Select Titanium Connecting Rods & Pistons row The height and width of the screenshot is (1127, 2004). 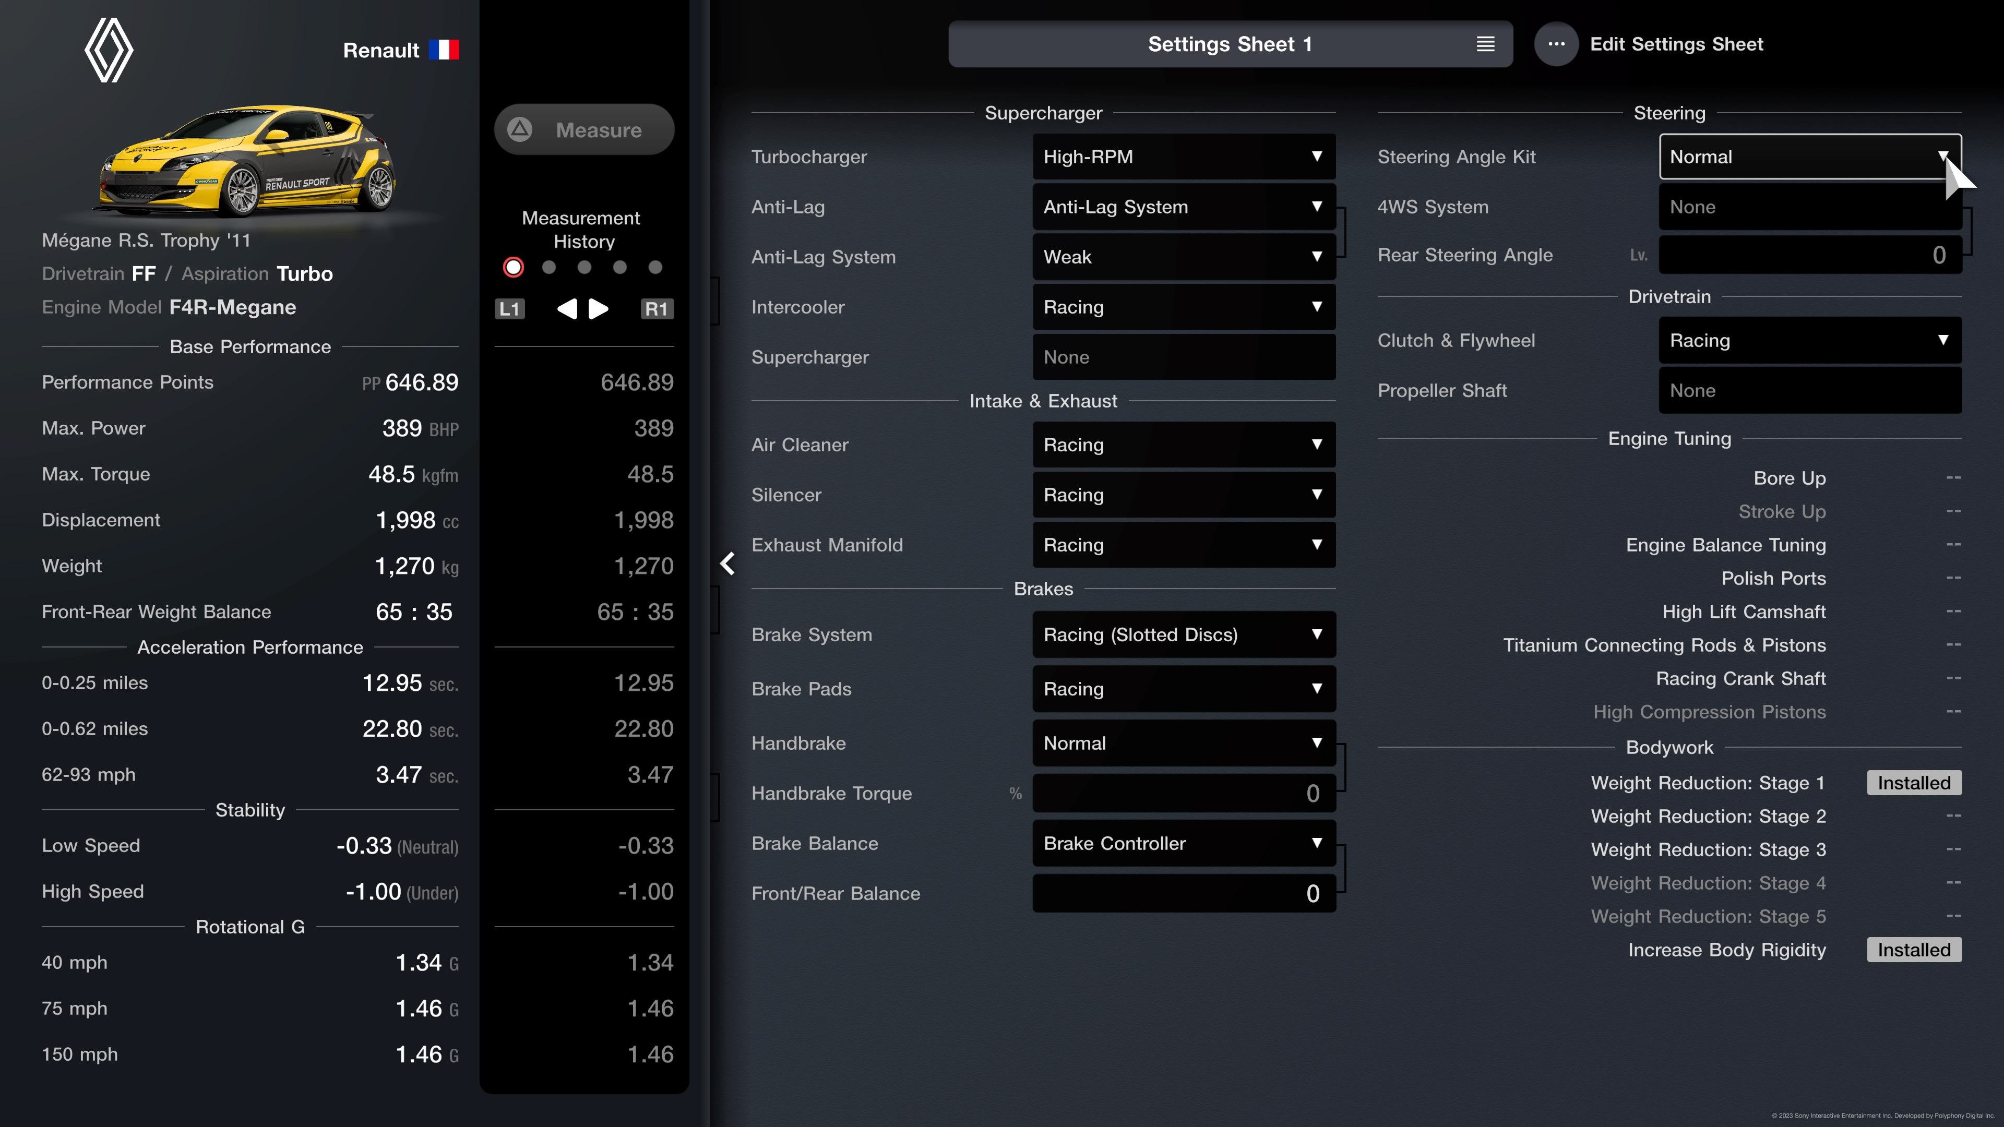click(x=1732, y=645)
